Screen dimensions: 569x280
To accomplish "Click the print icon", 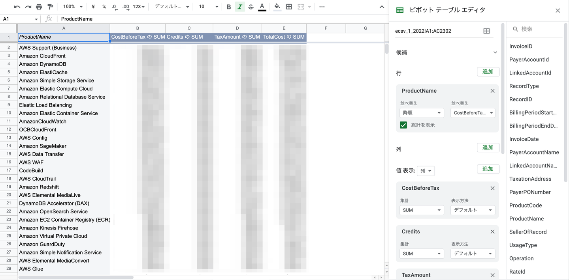I will coord(38,7).
